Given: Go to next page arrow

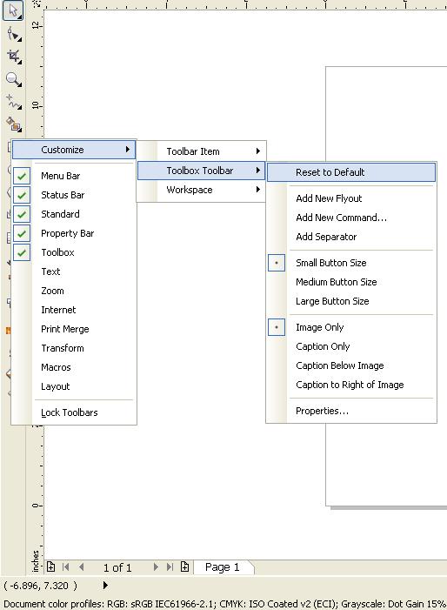Looking at the screenshot, I should (156, 566).
